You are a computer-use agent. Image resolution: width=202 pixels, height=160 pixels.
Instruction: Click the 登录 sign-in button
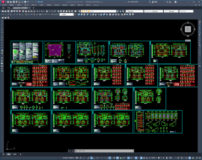click(154, 2)
